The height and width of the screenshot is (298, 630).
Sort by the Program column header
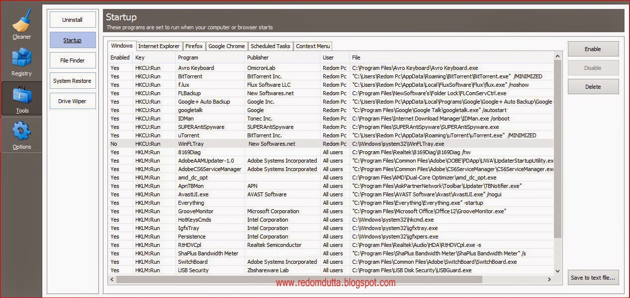[x=210, y=58]
